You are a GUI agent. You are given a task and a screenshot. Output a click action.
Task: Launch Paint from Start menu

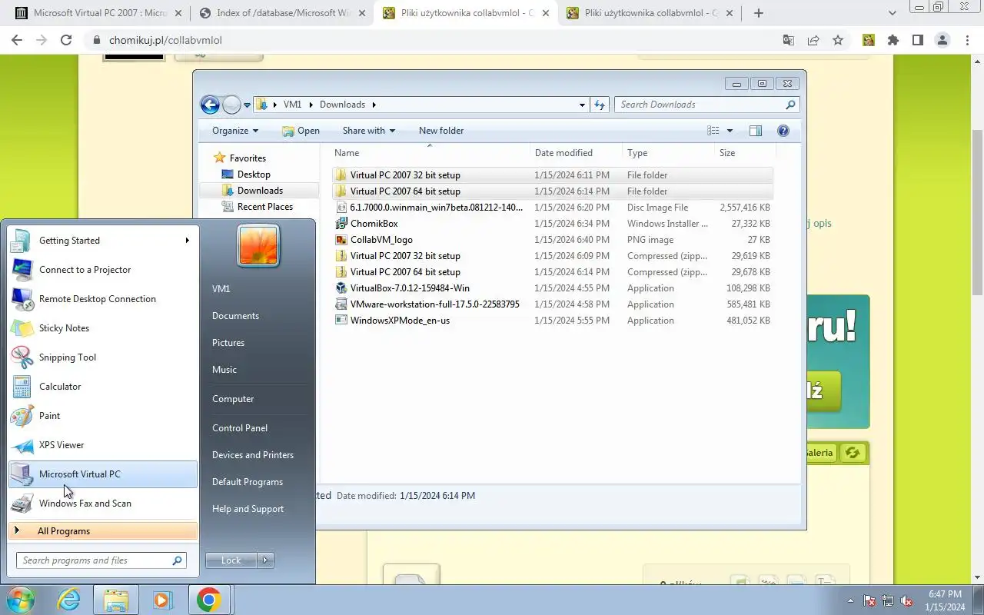click(102, 416)
